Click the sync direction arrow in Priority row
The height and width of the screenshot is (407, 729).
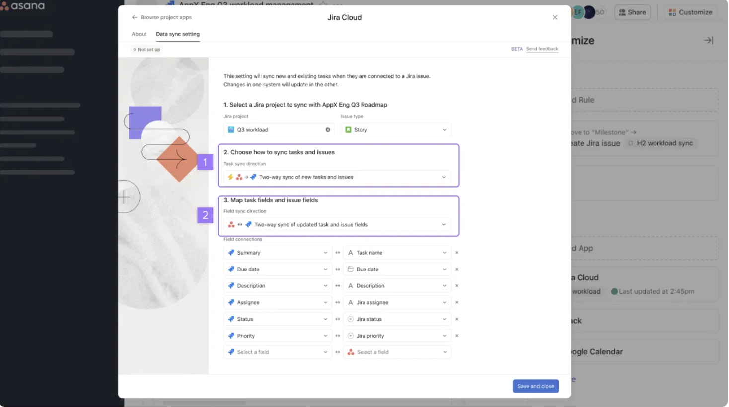coord(338,336)
